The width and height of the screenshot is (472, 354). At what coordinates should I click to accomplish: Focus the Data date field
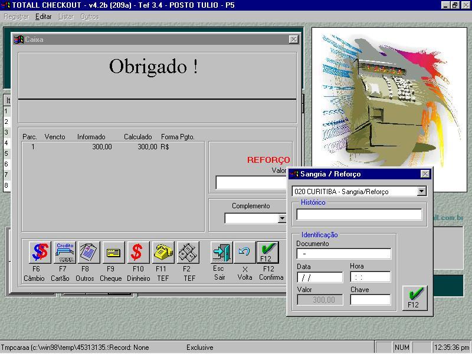pos(320,277)
